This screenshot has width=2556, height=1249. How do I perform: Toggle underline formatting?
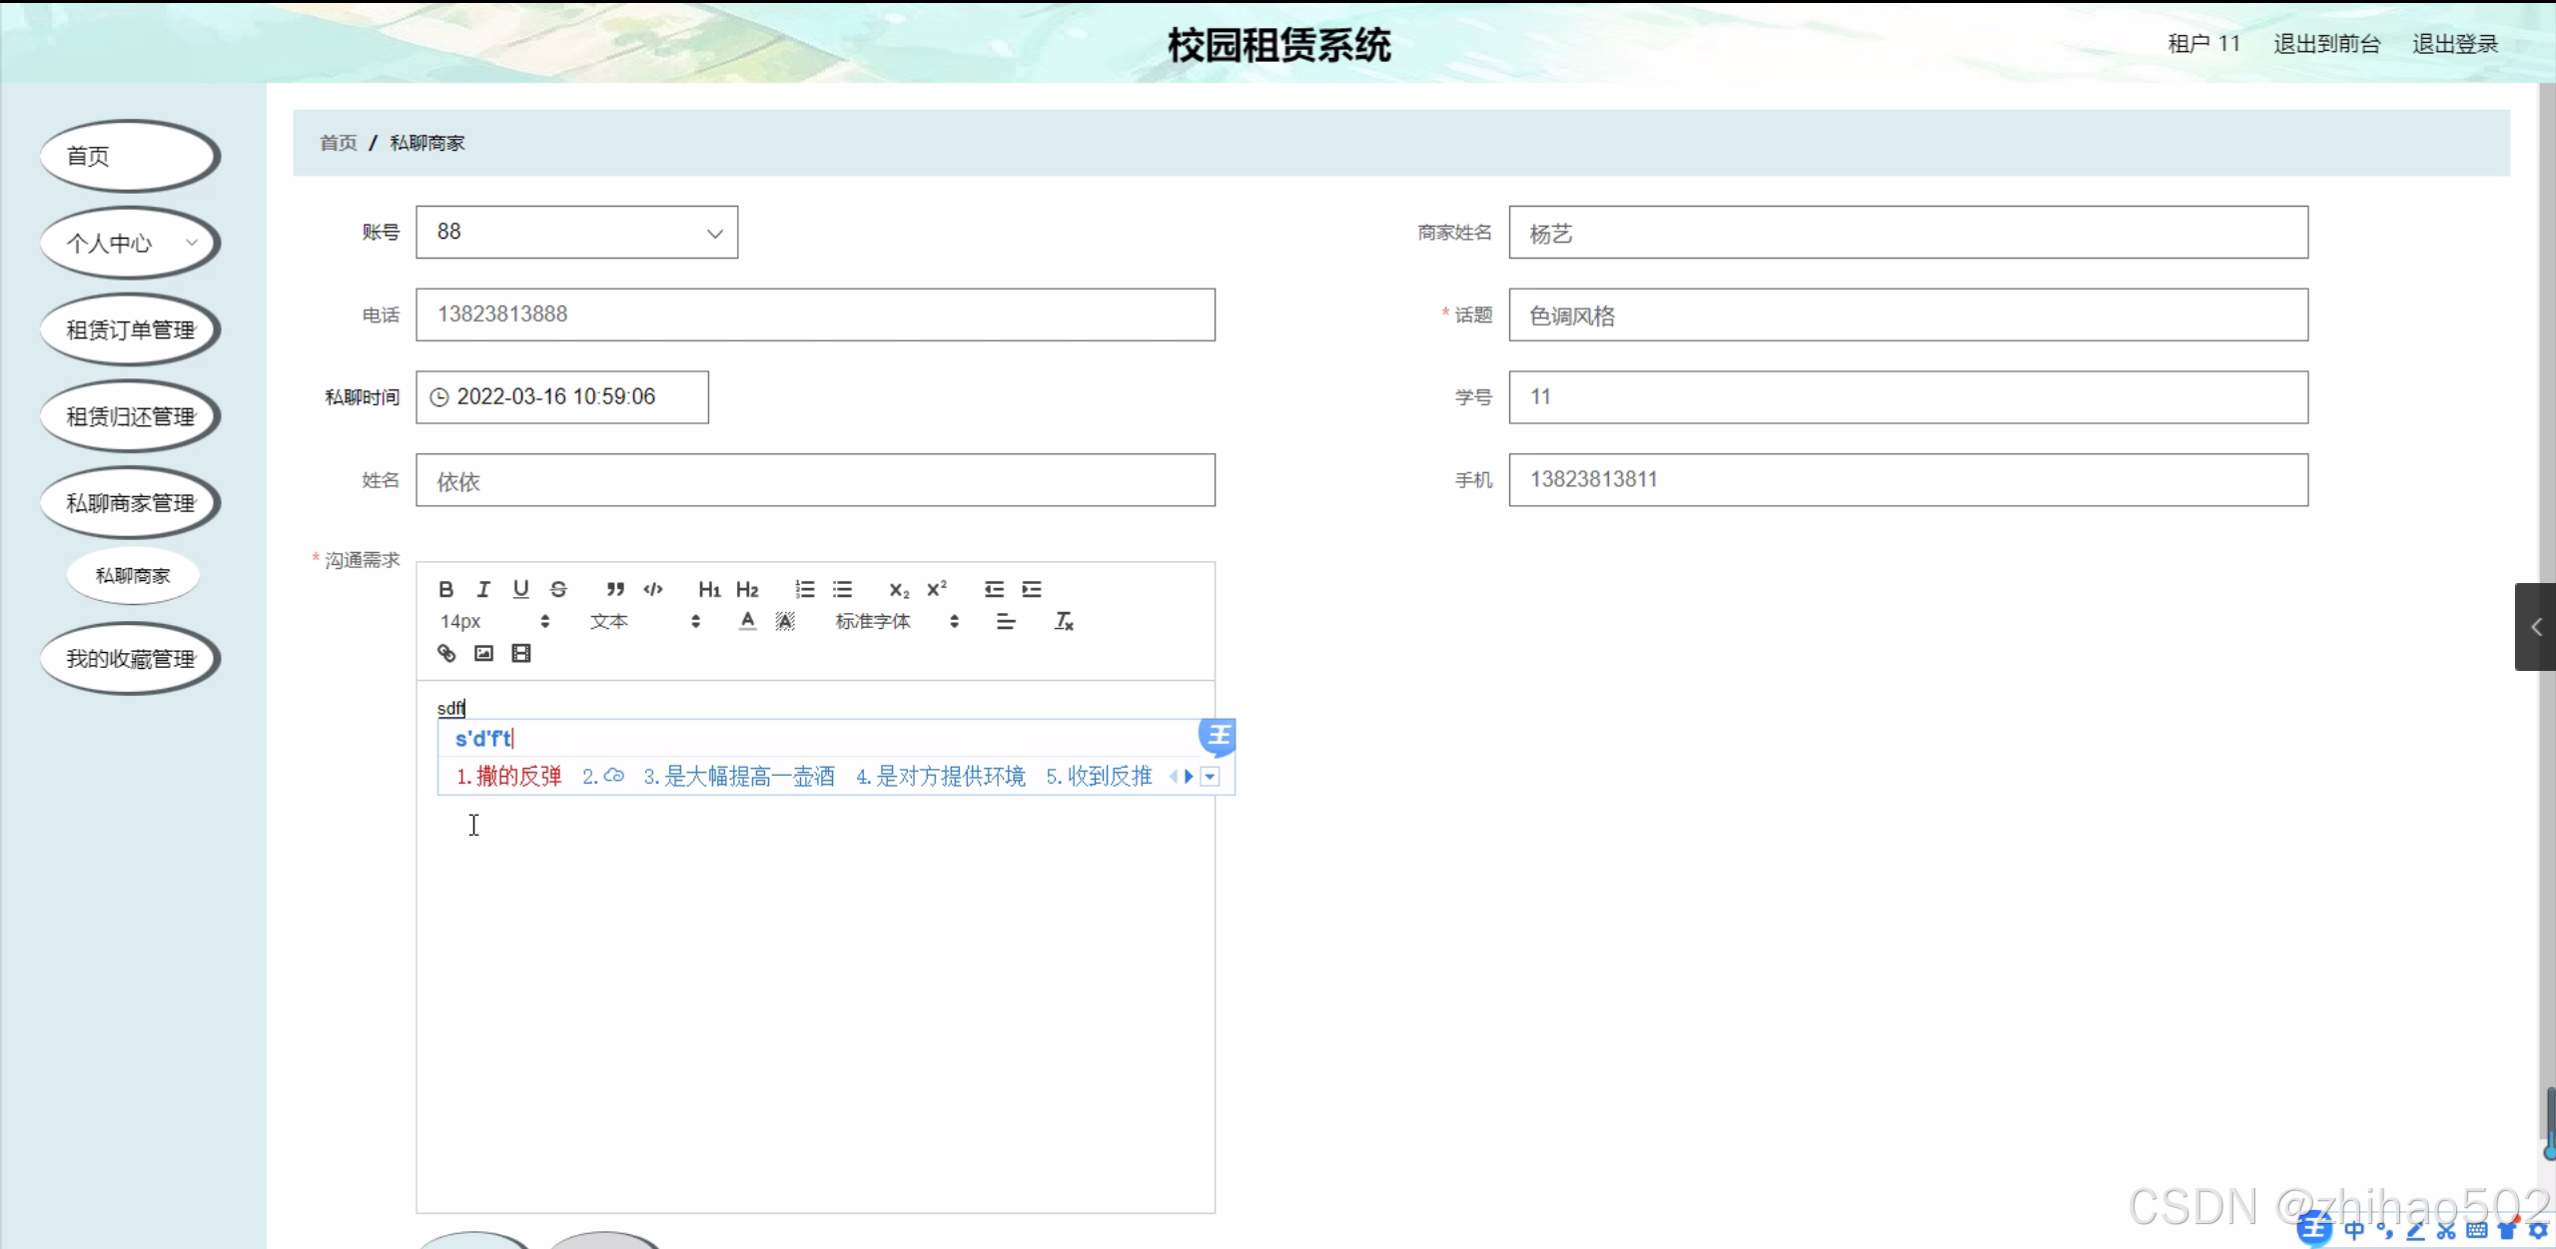(x=520, y=589)
